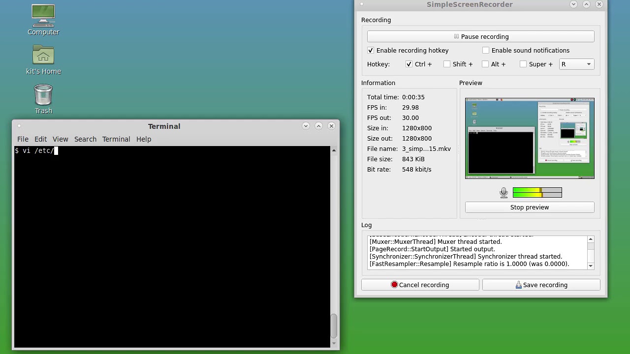Open the Terminal View menu
The width and height of the screenshot is (630, 354).
(x=61, y=139)
